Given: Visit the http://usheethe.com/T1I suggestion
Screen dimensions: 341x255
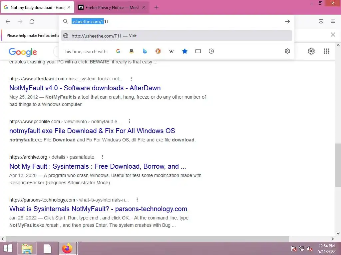Looking at the screenshot, I should pos(176,36).
